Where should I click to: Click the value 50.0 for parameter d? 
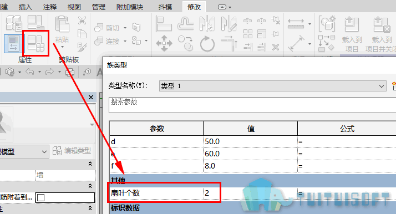[250, 141]
